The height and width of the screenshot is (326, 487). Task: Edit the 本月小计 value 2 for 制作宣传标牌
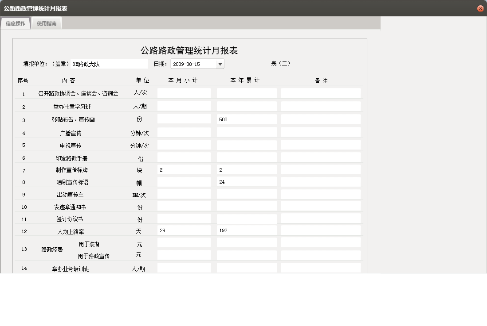pos(184,169)
